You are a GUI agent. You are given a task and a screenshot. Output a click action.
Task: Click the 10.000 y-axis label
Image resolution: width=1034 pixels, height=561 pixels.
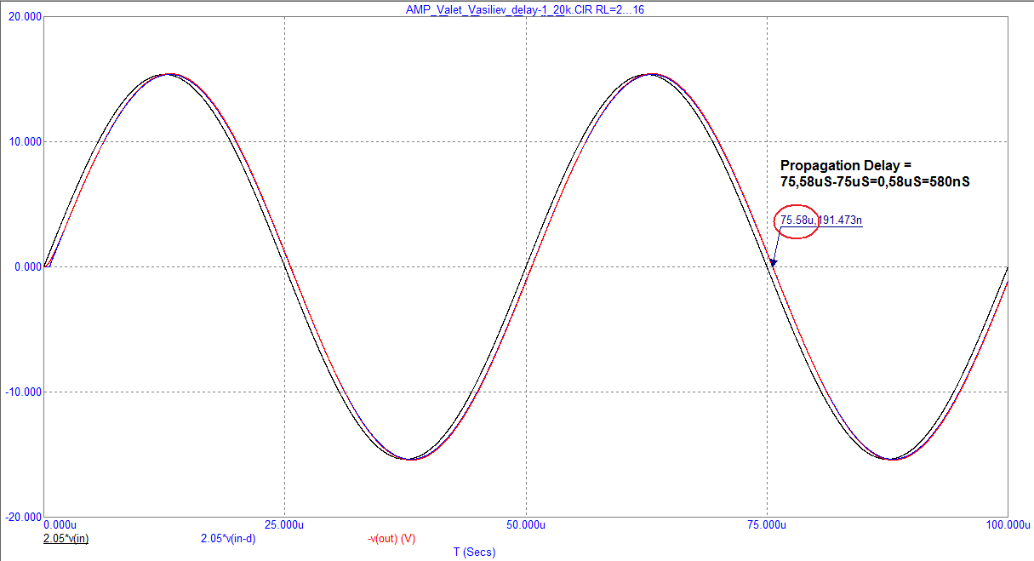pos(24,141)
